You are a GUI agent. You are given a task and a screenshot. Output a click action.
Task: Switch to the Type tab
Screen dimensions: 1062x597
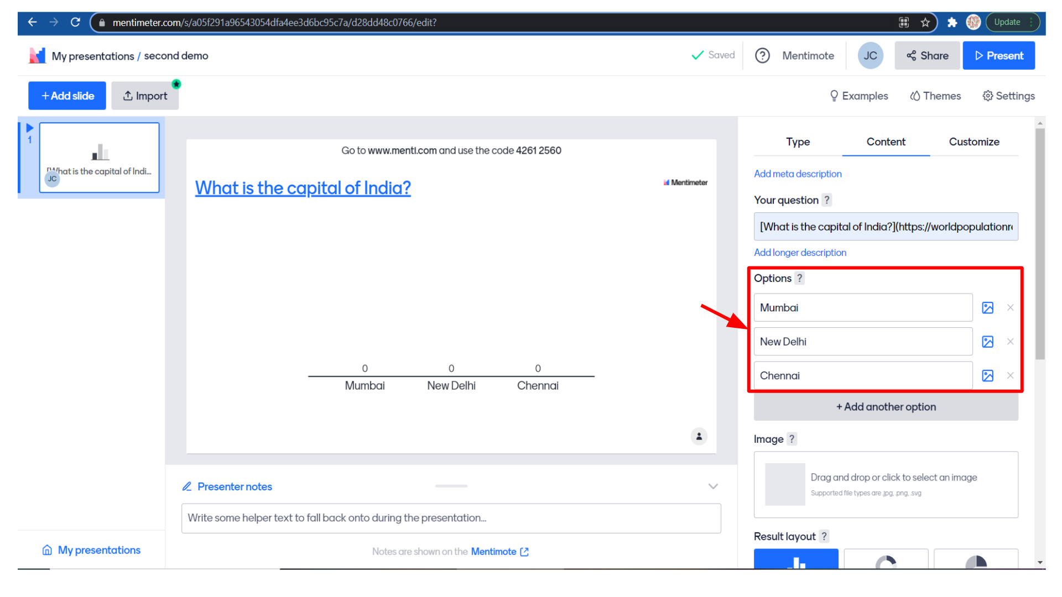[798, 142]
